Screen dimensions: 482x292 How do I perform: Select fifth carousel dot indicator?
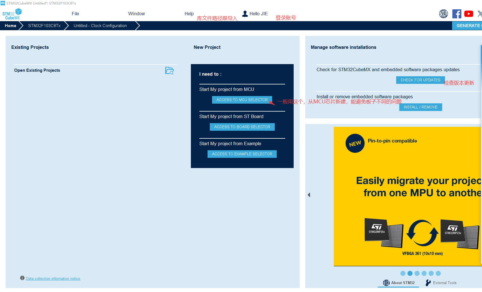(431, 273)
